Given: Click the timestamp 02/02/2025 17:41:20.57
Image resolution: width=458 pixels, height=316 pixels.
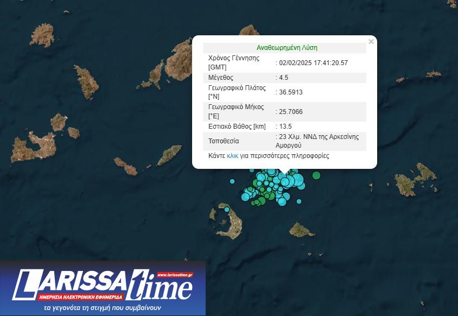Looking at the screenshot, I should [313, 63].
